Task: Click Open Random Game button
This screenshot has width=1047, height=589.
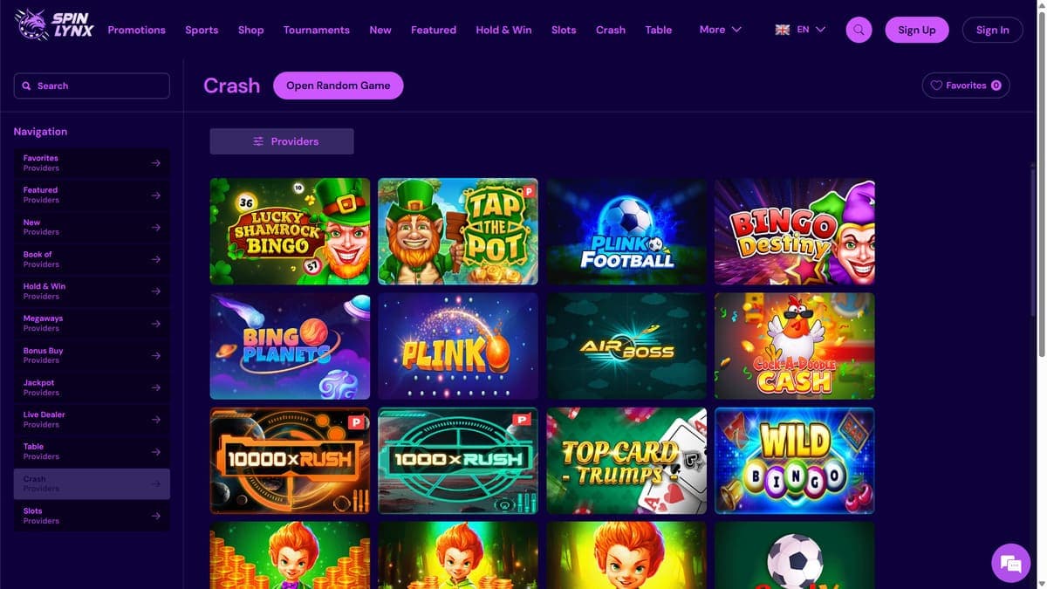Action: (x=338, y=86)
